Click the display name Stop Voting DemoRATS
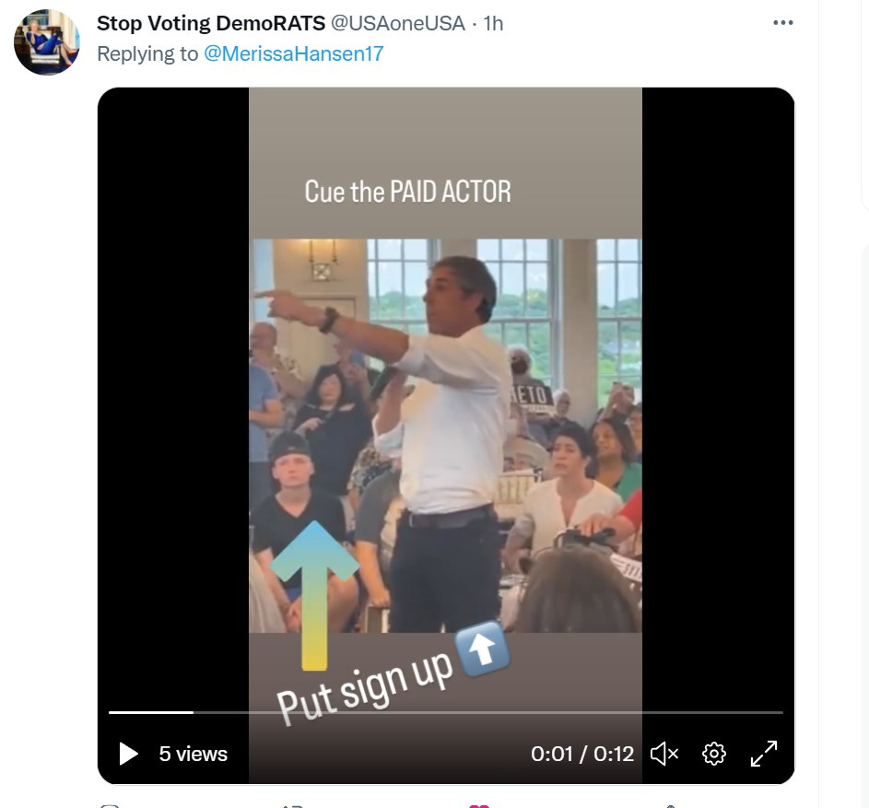This screenshot has height=808, width=869. pyautogui.click(x=211, y=23)
